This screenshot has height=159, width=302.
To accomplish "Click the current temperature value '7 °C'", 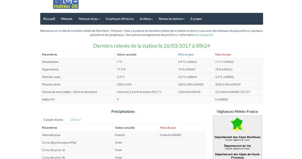I will coord(120,62).
